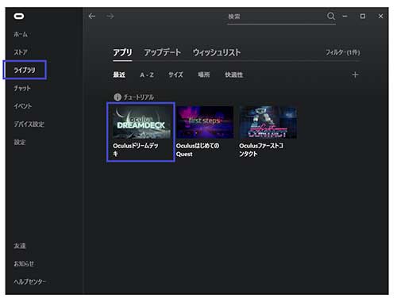The width and height of the screenshot is (397, 302).
Task: Click the Oculus logo icon
Action: point(19,17)
